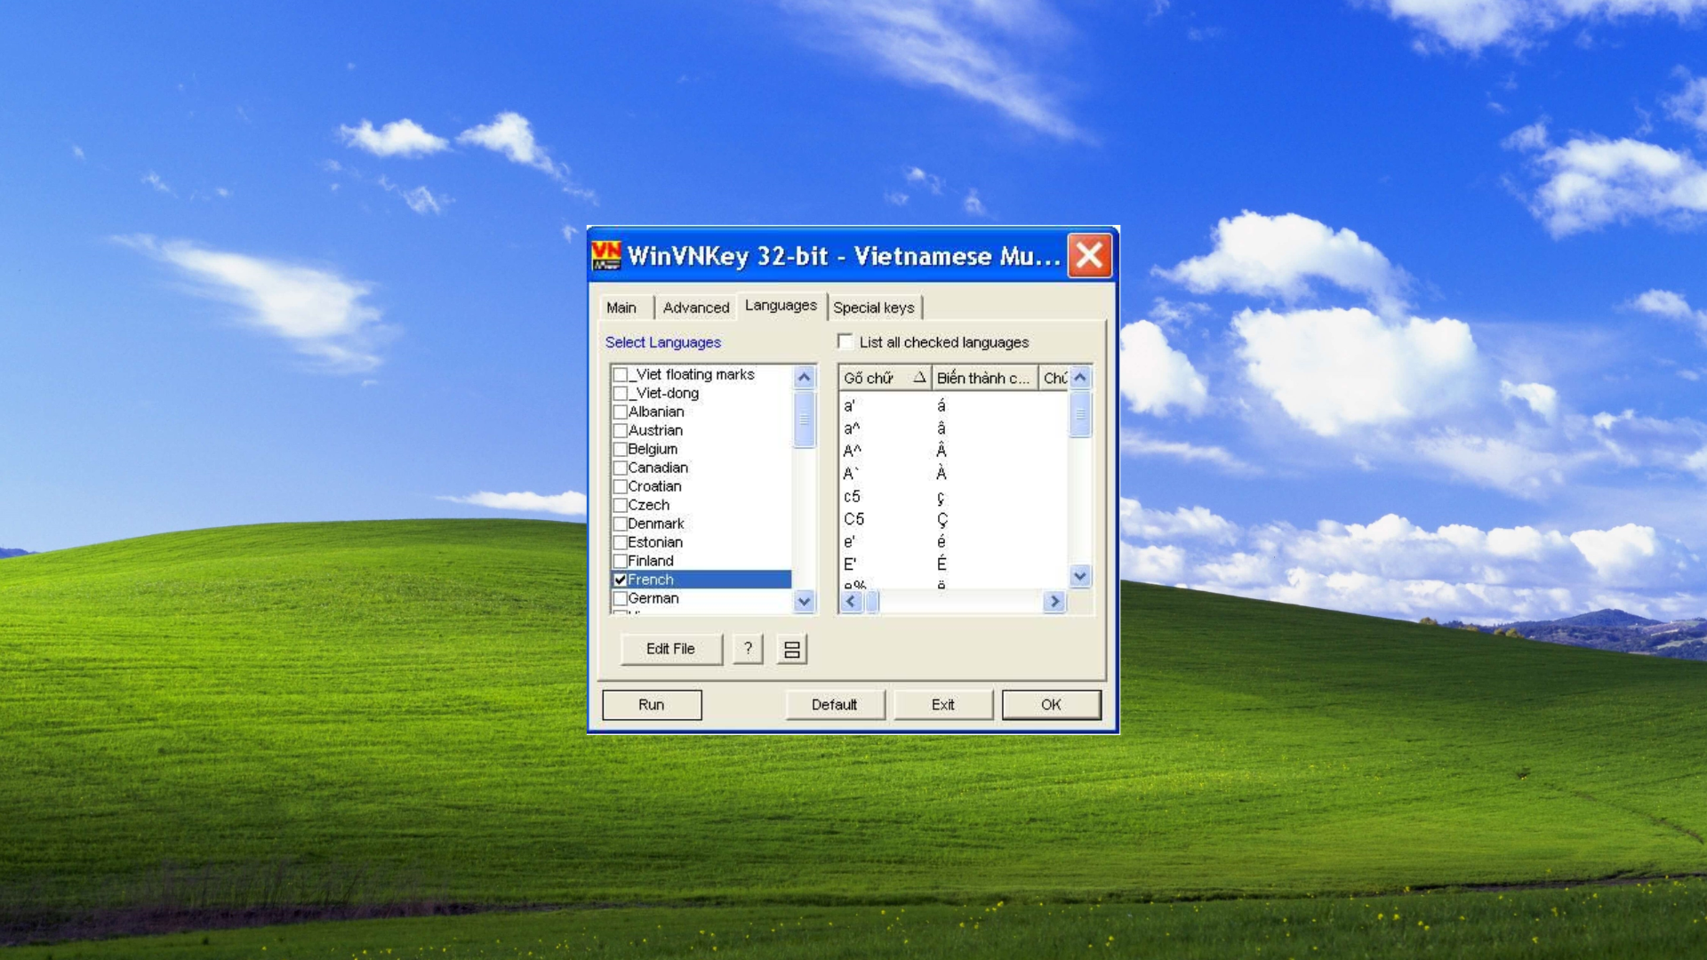1707x960 pixels.
Task: Click the WinVNKey title bar icon
Action: [606, 256]
